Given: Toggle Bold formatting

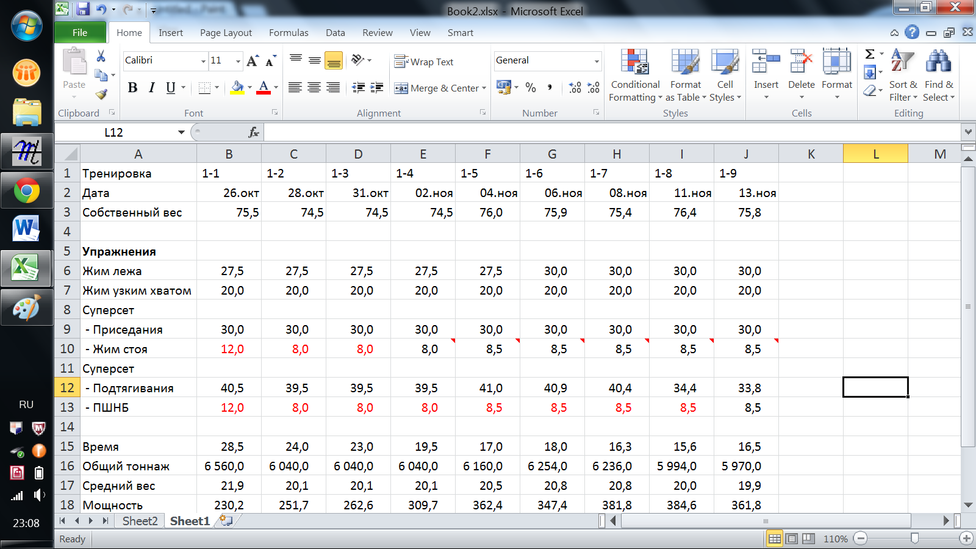Looking at the screenshot, I should point(132,88).
